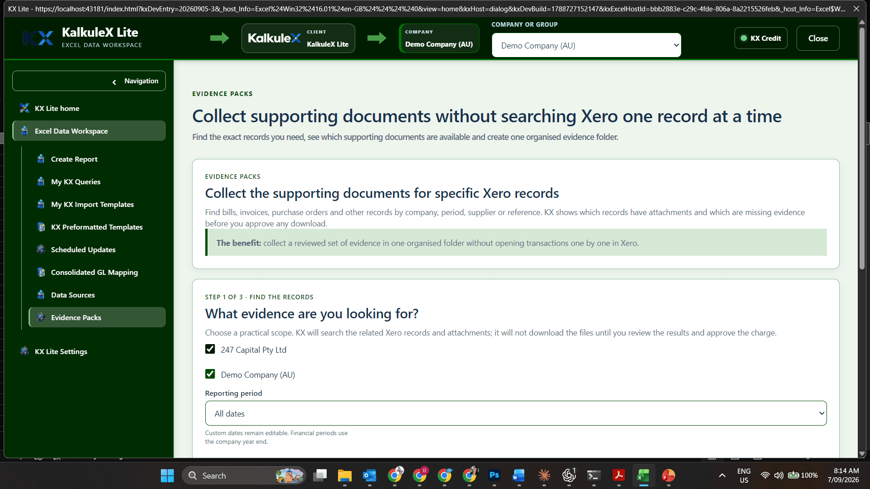Select Evidence Packs in the sidebar
Viewport: 870px width, 489px height.
(x=97, y=317)
